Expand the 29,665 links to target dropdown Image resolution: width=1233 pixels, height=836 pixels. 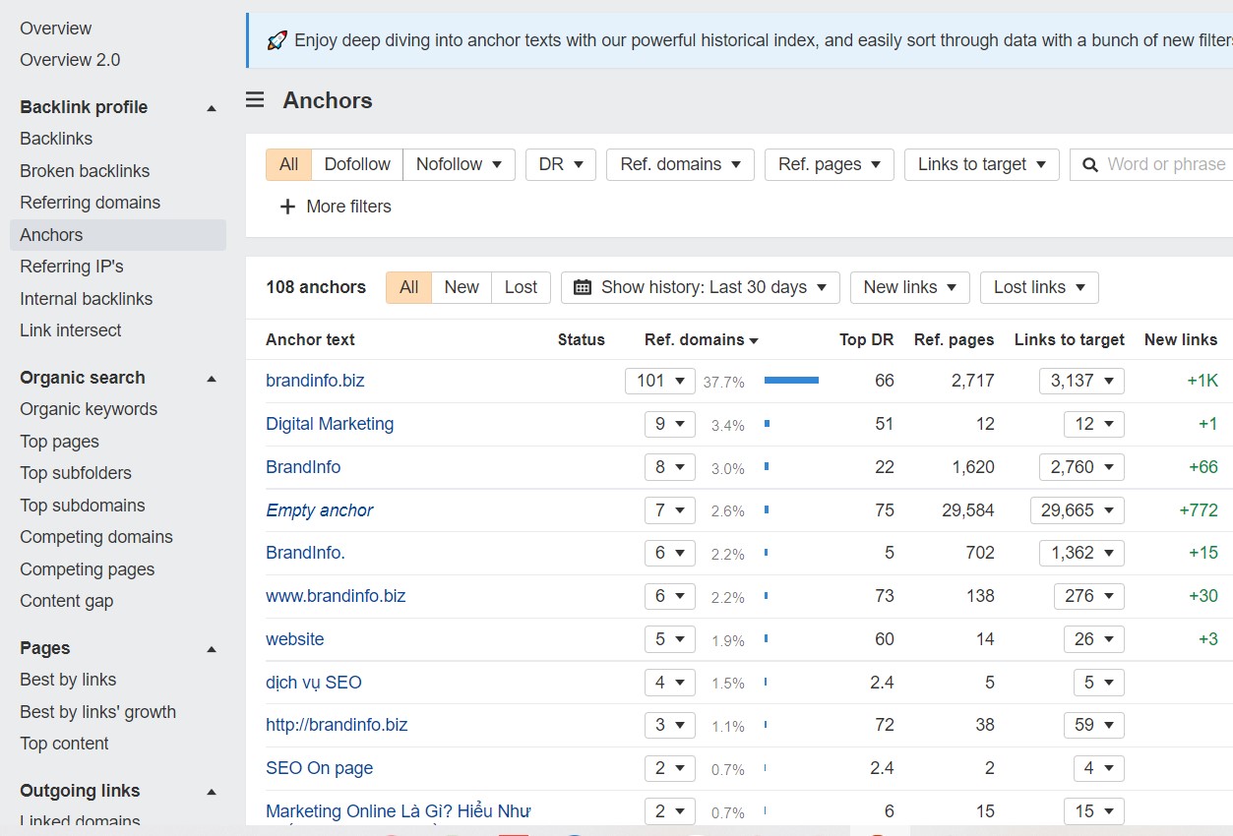point(1078,510)
